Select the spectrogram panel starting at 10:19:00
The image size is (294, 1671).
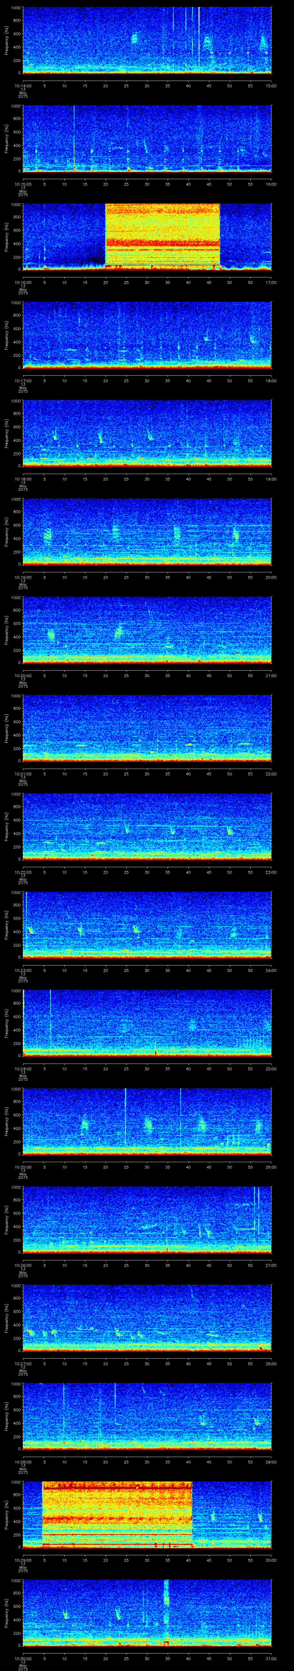coord(147,531)
